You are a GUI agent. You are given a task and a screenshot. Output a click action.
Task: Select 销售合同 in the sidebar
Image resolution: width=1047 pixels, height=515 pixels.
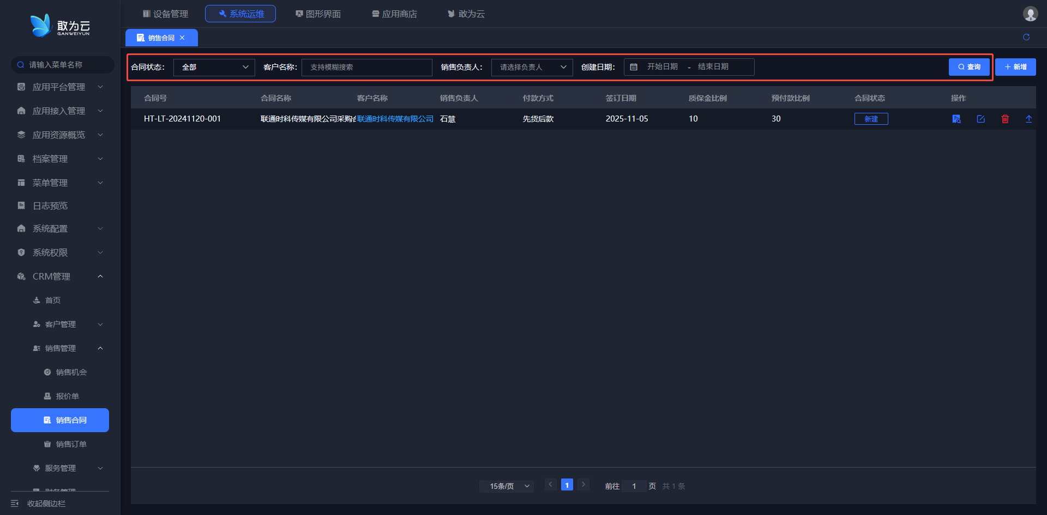pyautogui.click(x=60, y=420)
